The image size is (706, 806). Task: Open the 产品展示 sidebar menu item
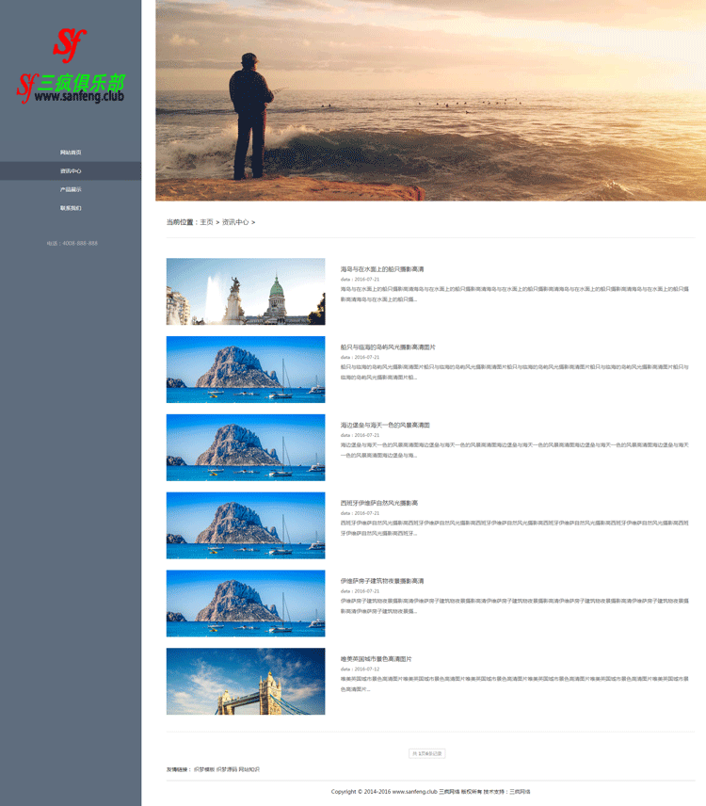71,189
